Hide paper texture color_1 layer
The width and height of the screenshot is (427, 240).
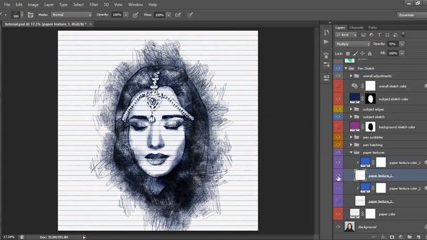click(x=338, y=163)
